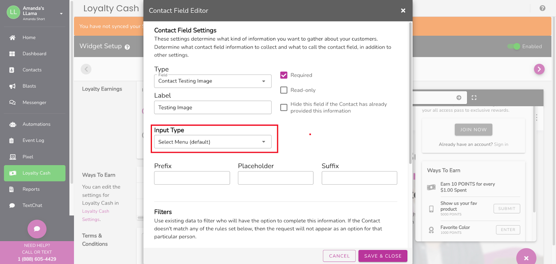The width and height of the screenshot is (556, 264).
Task: Go to Reports in the sidebar
Action: 31,189
